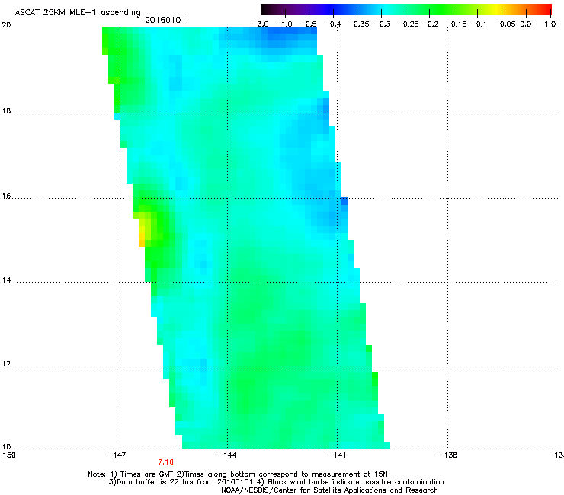
Task: Click the color bar label "-0.1"
Action: coord(478,24)
